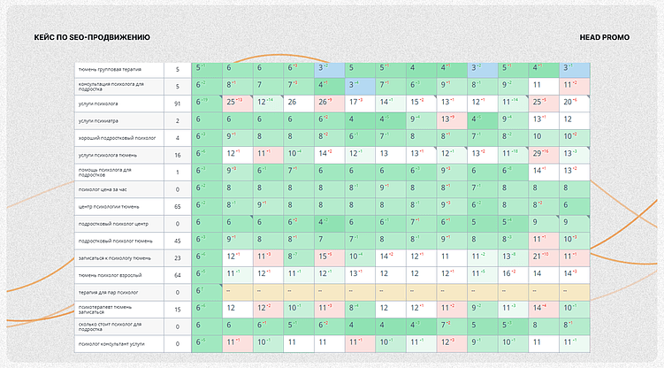Click 'психолог цена за час' keyword
This screenshot has width=664, height=368.
coord(103,188)
